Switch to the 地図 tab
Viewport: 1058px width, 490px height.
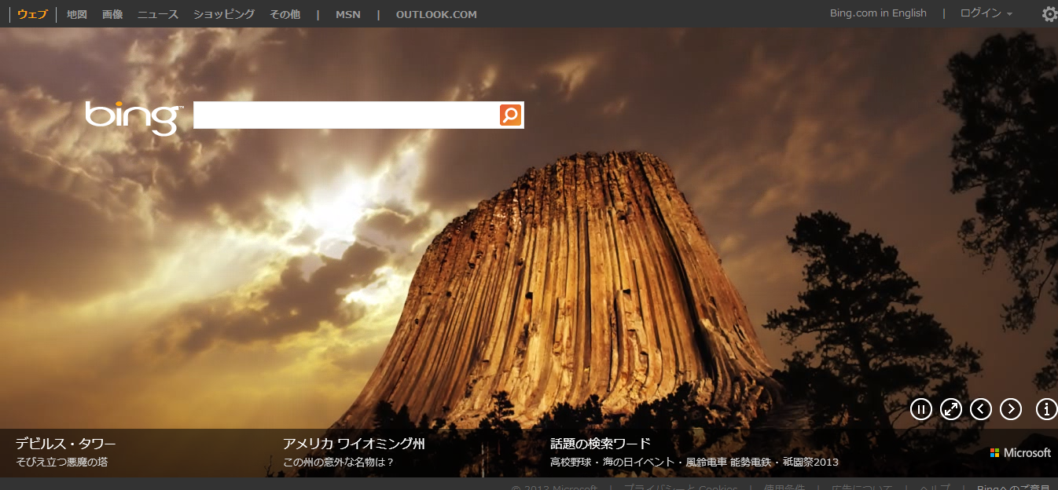77,14
